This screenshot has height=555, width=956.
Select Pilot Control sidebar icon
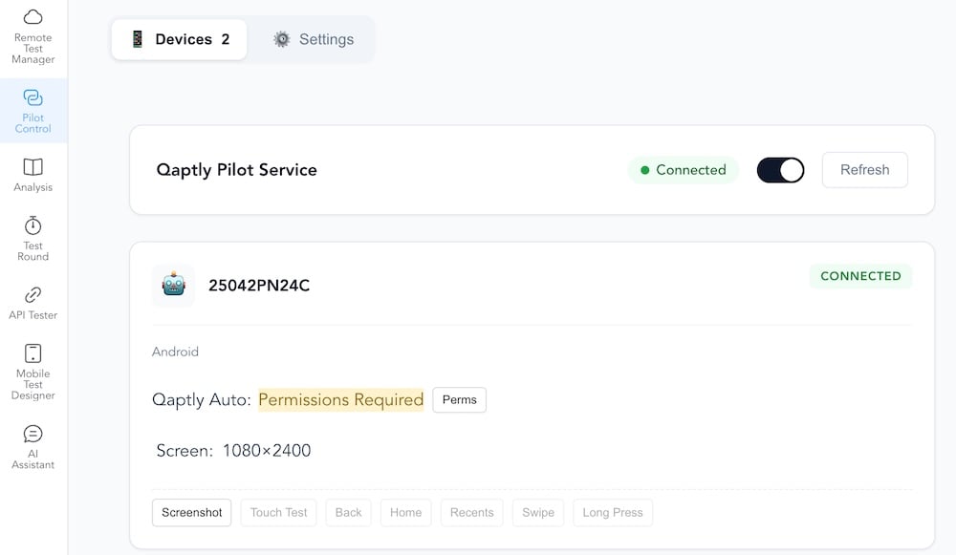pos(33,97)
